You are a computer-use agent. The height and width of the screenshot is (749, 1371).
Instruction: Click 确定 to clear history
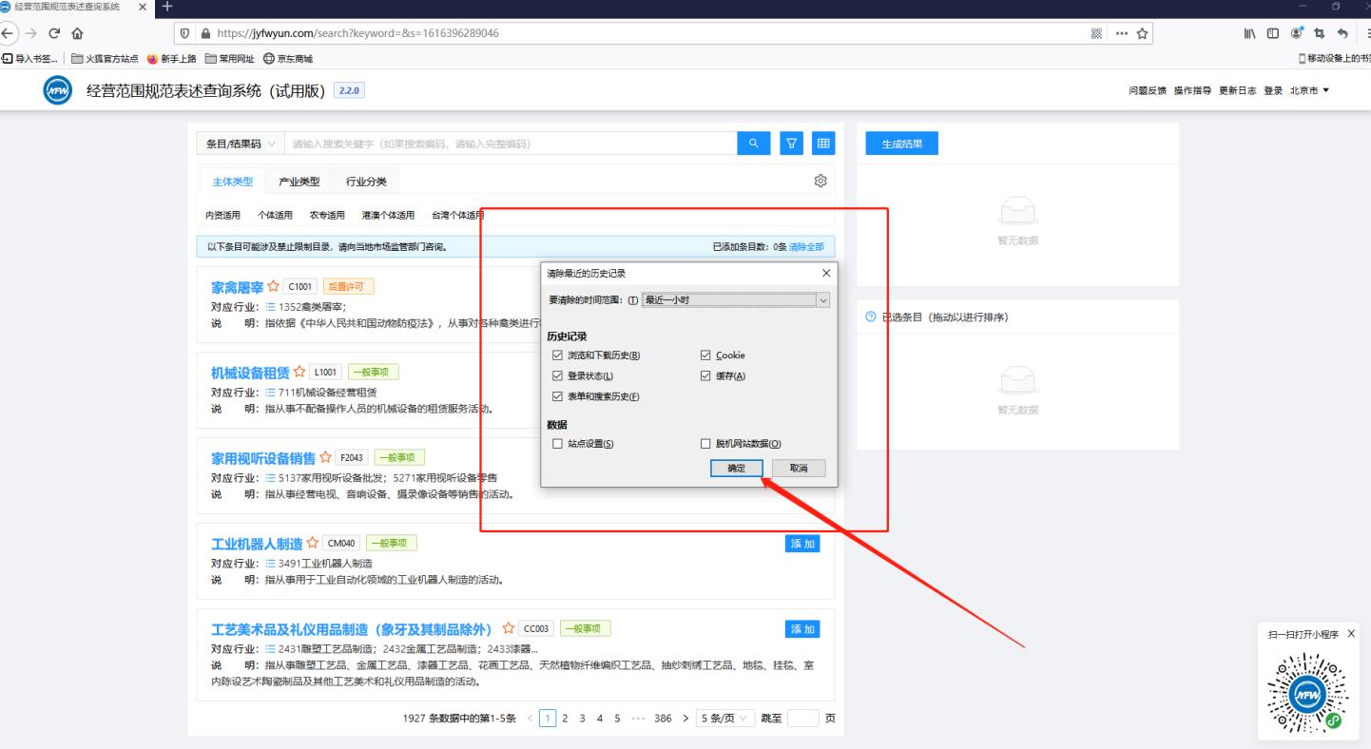pyautogui.click(x=737, y=469)
